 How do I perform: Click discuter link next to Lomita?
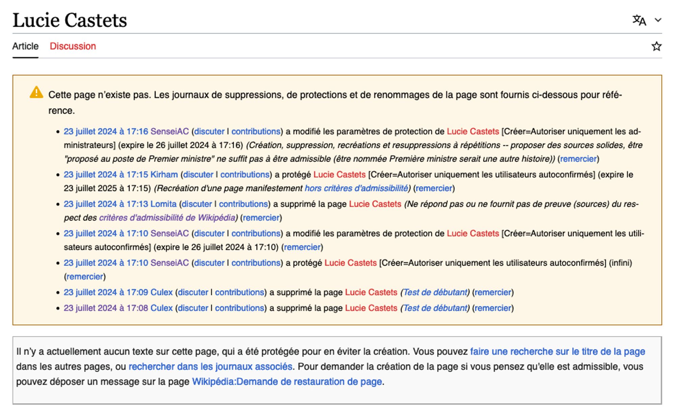tap(197, 204)
